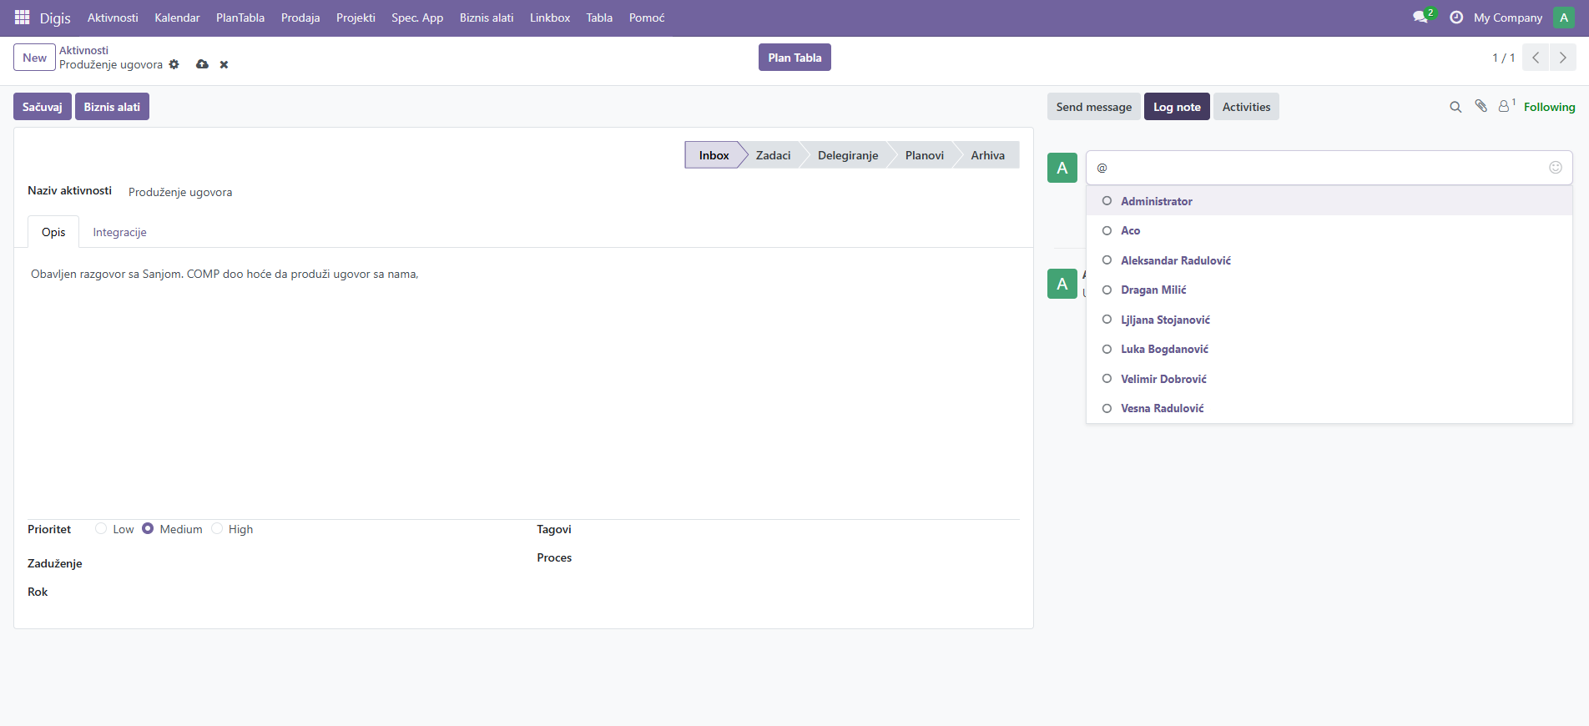
Task: Click the cloud save icon
Action: point(202,64)
